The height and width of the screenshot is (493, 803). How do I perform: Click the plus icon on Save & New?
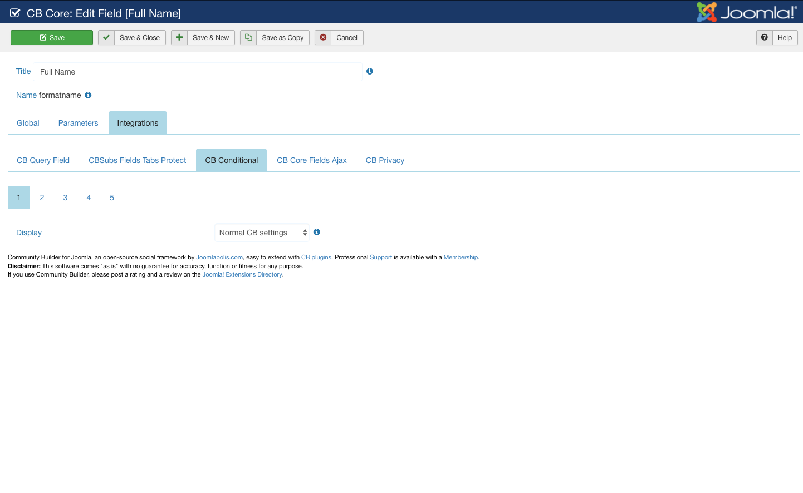179,38
